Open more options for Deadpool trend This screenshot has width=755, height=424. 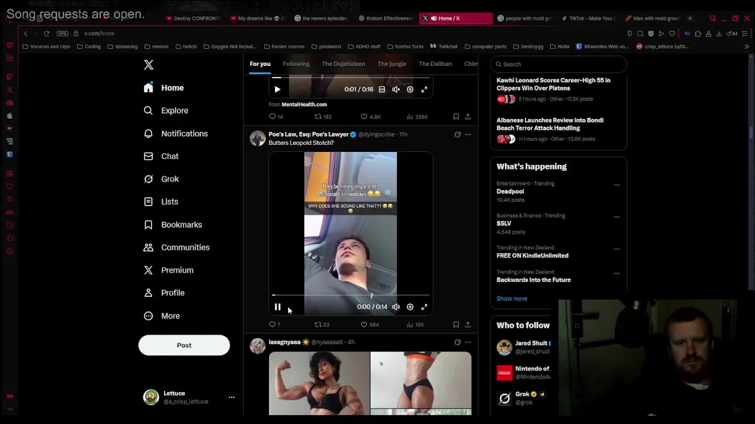click(x=616, y=185)
